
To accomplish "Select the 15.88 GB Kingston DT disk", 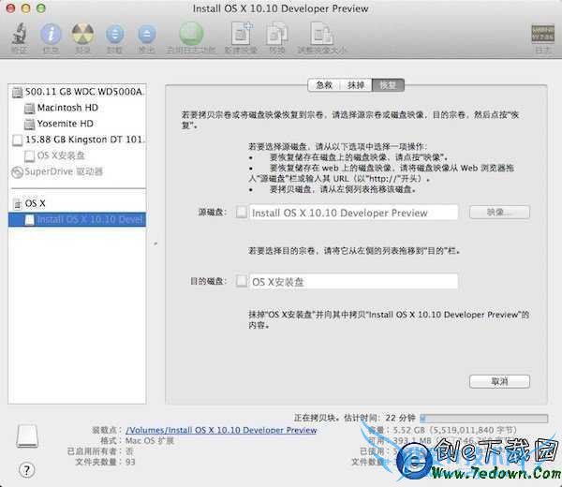I will tap(78, 140).
